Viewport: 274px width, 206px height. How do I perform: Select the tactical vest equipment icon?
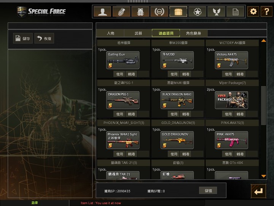(140, 11)
